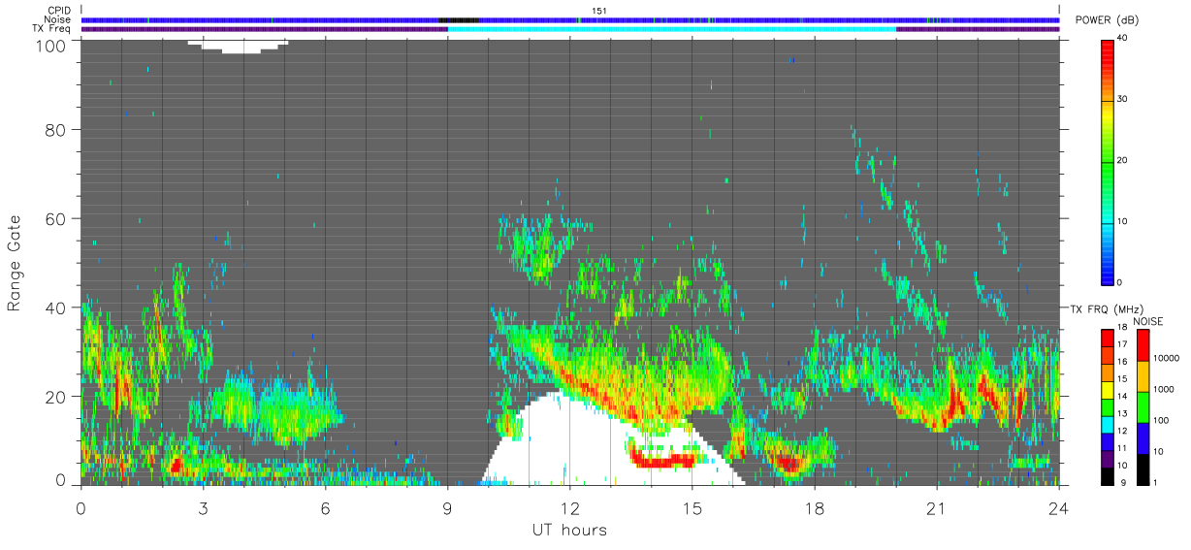1191x550 pixels.
Task: Select the 9 tick on UT hours axis
Action: tap(448, 508)
